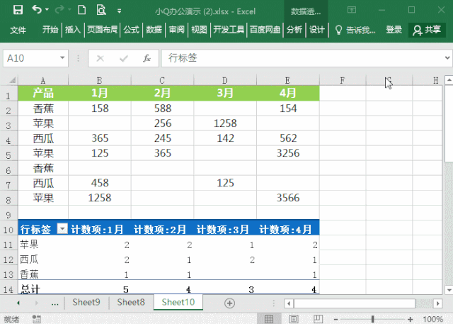Switch to the 数据 ribbon tab
Screen dimensions: 453x324
[154, 30]
